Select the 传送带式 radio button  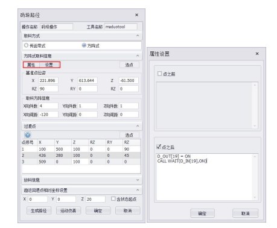[26, 45]
